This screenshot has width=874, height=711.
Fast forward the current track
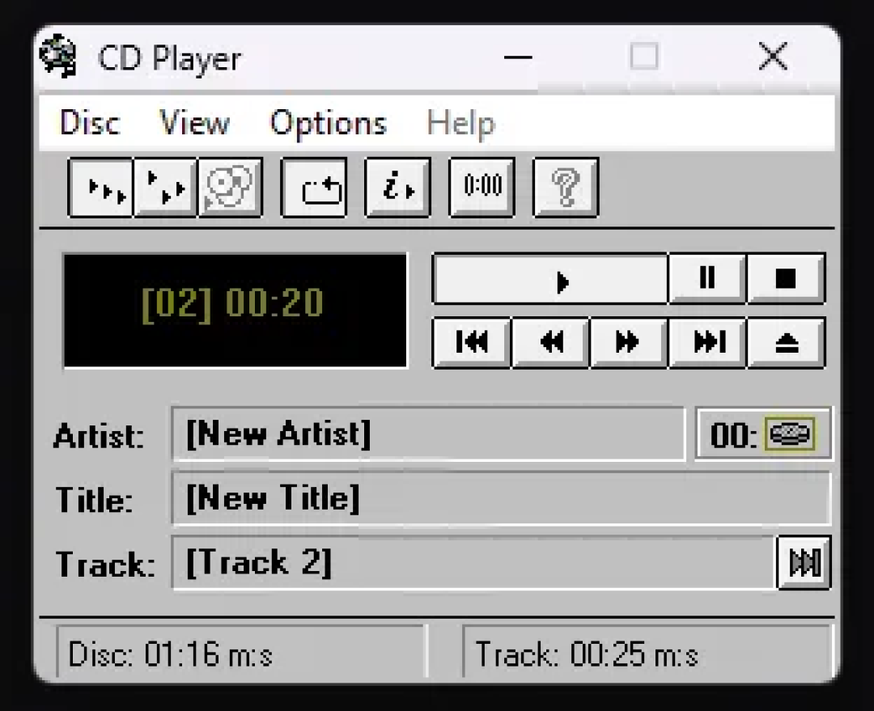[x=629, y=343]
